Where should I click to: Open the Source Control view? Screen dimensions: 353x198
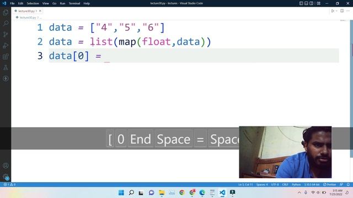[x=6, y=34]
